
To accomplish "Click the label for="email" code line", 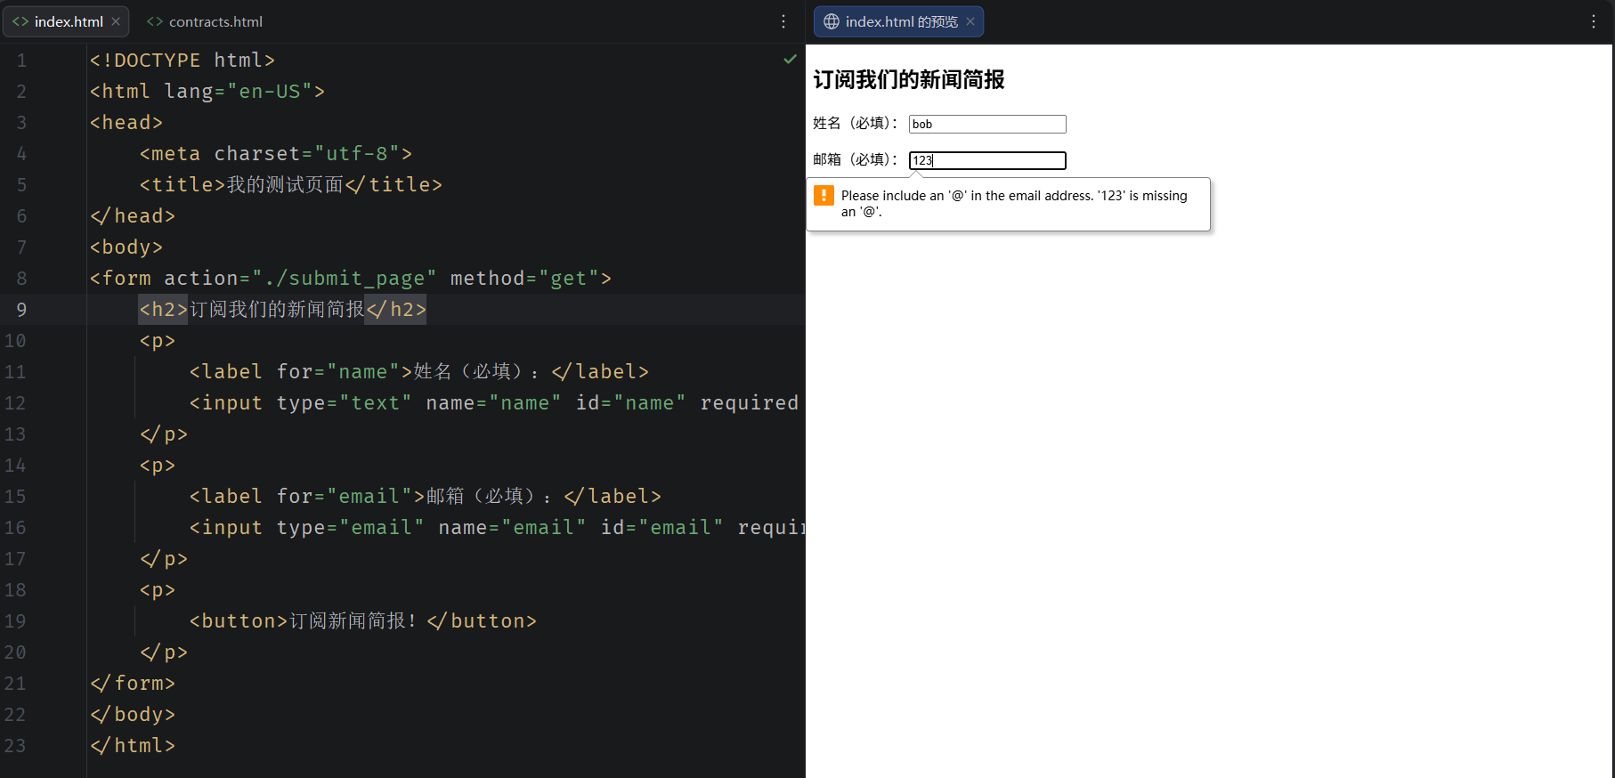I will tap(425, 497).
